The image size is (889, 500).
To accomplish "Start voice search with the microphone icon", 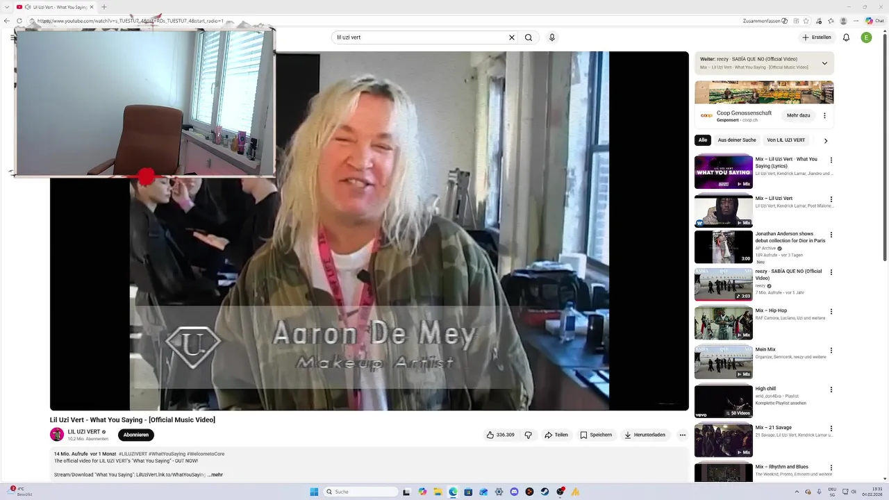I will 552,37.
